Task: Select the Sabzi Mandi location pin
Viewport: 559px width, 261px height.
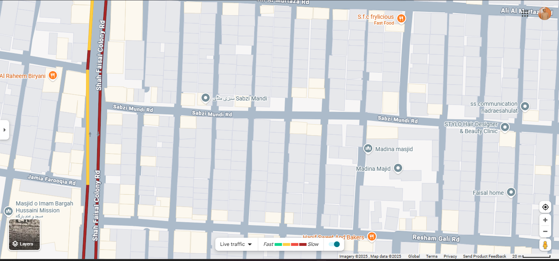Action: pos(206,98)
